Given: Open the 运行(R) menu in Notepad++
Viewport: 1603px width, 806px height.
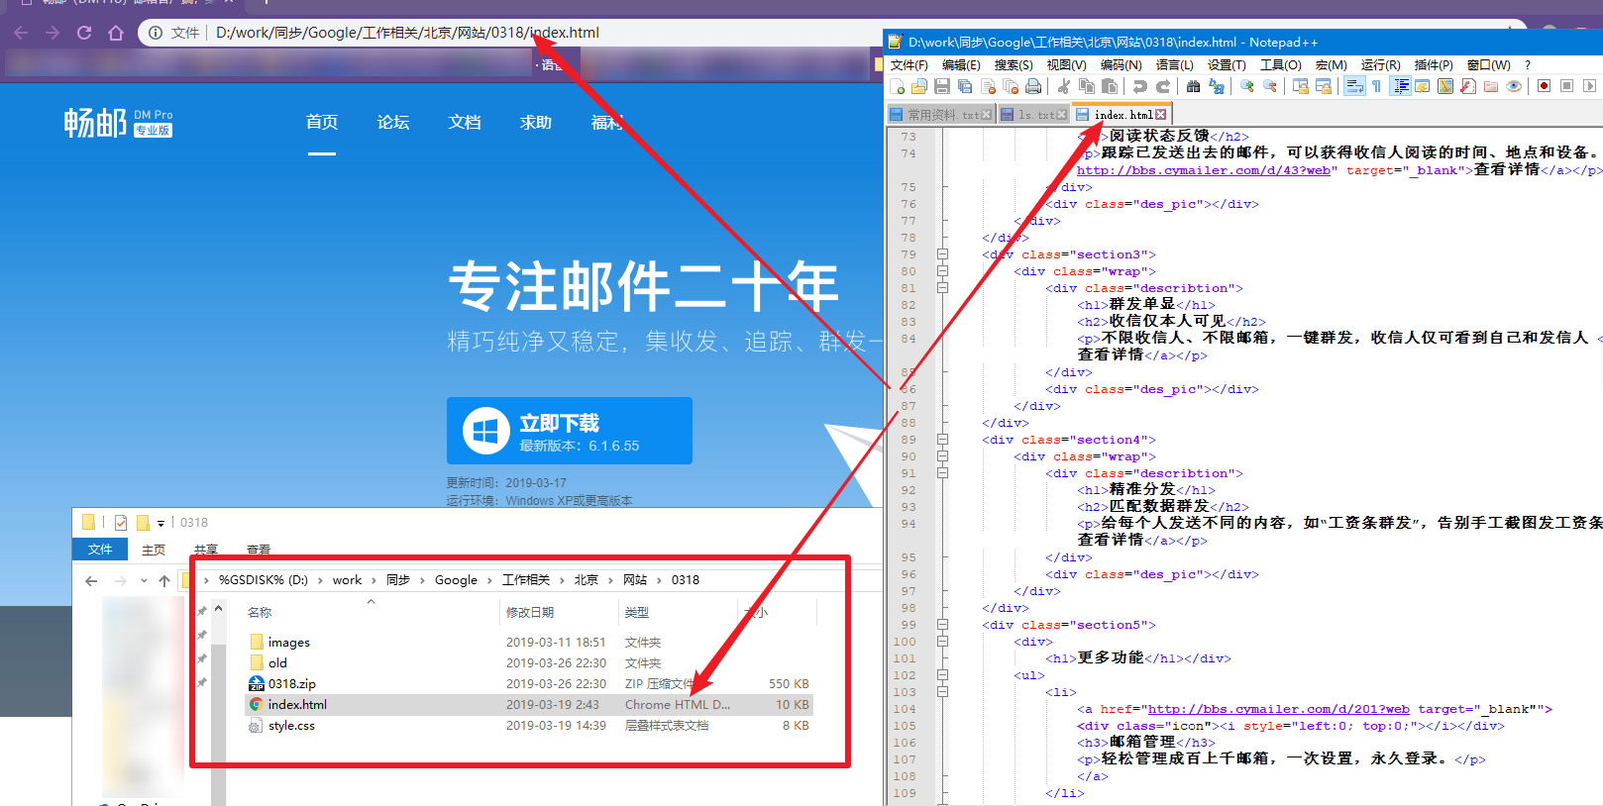Looking at the screenshot, I should pos(1380,65).
